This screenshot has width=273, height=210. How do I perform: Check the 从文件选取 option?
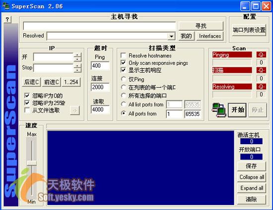point(27,110)
